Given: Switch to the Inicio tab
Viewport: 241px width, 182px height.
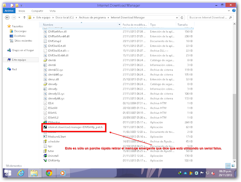Looking at the screenshot, I should [22, 11].
